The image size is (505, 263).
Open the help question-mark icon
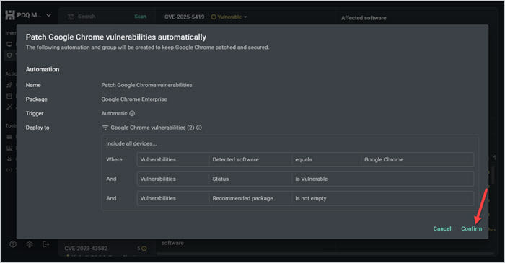[13, 244]
